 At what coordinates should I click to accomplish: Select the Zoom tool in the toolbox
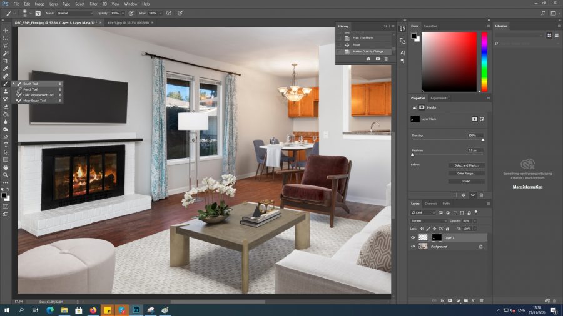tap(6, 175)
